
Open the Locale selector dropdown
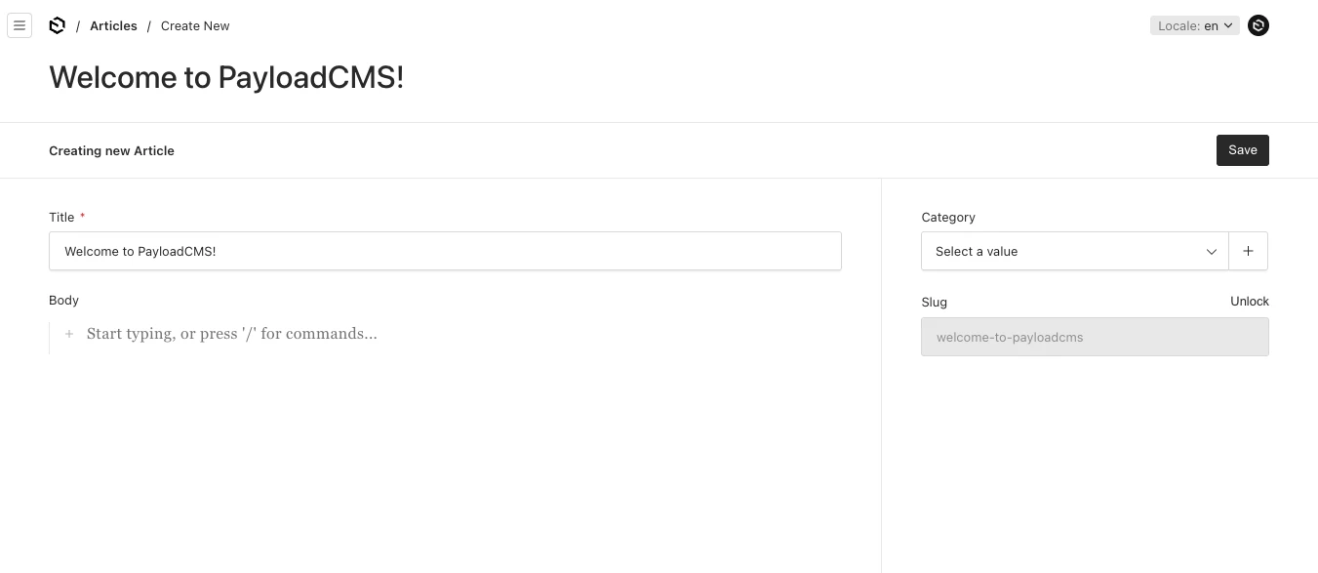[1194, 26]
